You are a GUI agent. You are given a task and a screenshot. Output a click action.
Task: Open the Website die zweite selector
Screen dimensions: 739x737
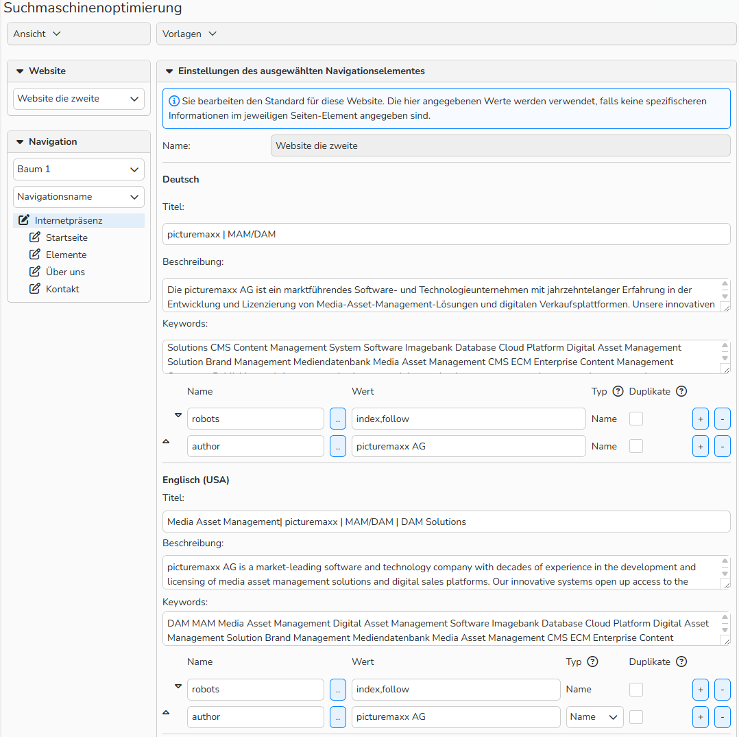tap(79, 99)
